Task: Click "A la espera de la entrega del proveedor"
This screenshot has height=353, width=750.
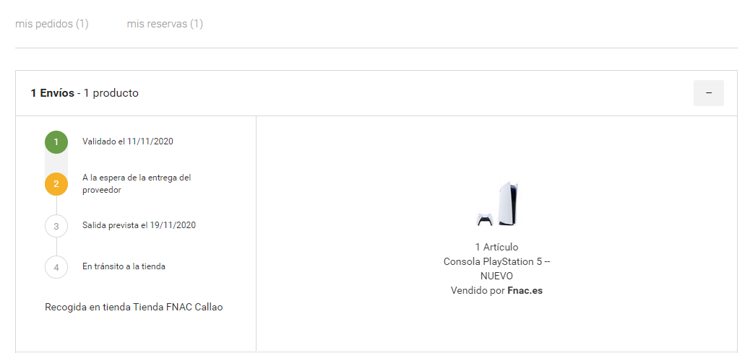Action: click(136, 183)
